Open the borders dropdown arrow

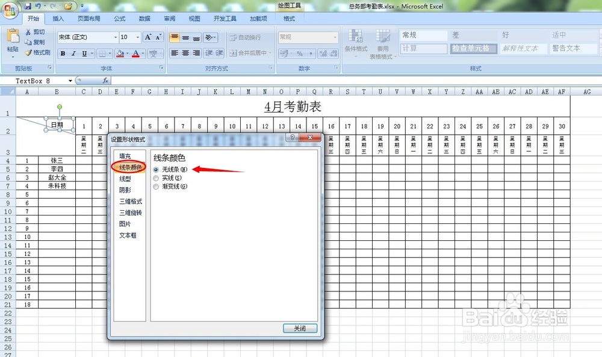point(110,54)
